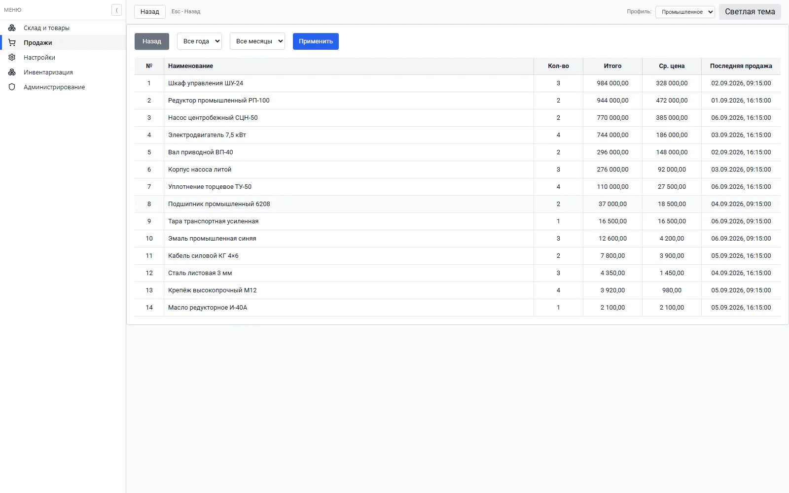Image resolution: width=789 pixels, height=493 pixels.
Task: Select row Кабель силовой КГ 4×6
Action: (x=458, y=256)
